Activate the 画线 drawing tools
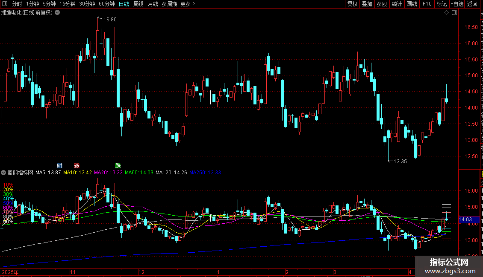Viewport: 483px width, 277px height. coord(412,4)
